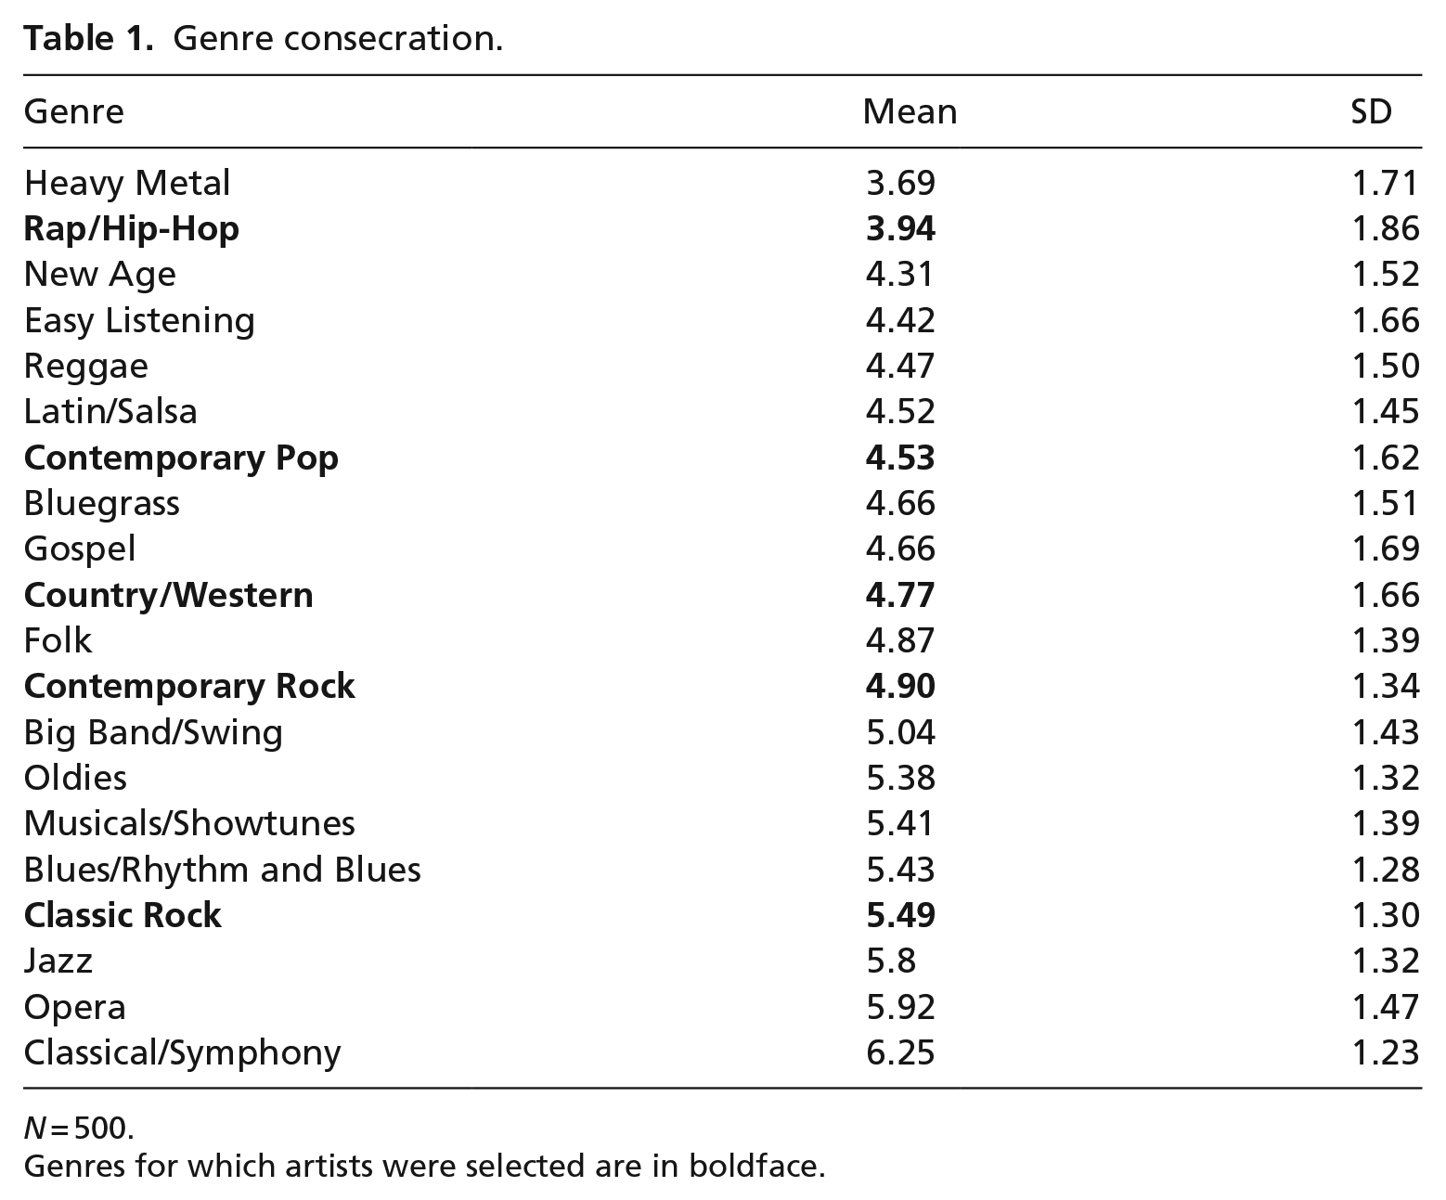This screenshot has height=1200, width=1446.
Task: Click the Latin/Salsa genre label
Action: click(x=110, y=411)
